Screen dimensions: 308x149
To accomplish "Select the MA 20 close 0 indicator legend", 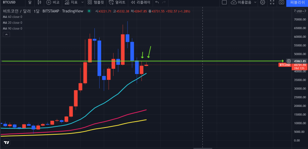I will pyautogui.click(x=12, y=23).
